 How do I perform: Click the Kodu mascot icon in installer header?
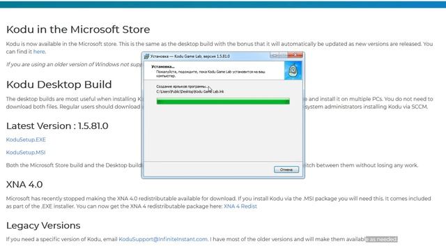click(293, 70)
